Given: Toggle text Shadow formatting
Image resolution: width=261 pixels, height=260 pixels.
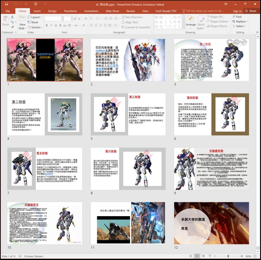Looking at the screenshot, I should click(60, 25).
